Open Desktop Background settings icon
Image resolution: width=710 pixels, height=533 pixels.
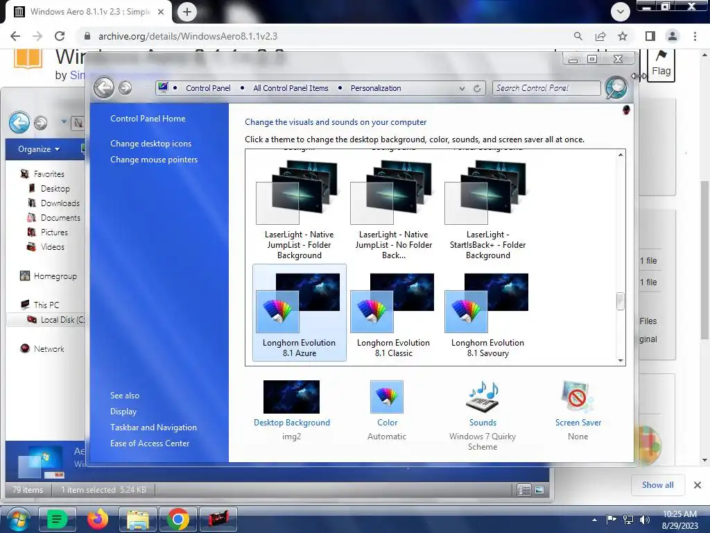(x=292, y=396)
